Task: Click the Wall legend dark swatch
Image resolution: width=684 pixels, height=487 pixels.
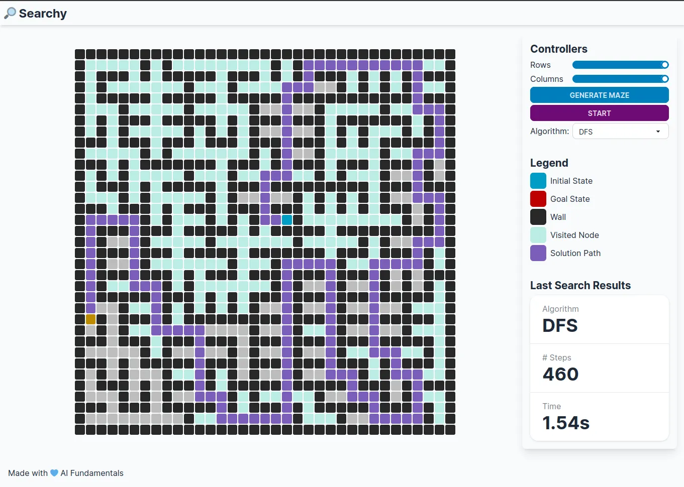Action: pyautogui.click(x=538, y=217)
